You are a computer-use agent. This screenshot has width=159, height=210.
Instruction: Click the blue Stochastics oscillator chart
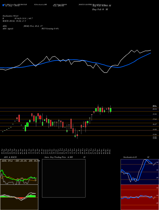140,172
